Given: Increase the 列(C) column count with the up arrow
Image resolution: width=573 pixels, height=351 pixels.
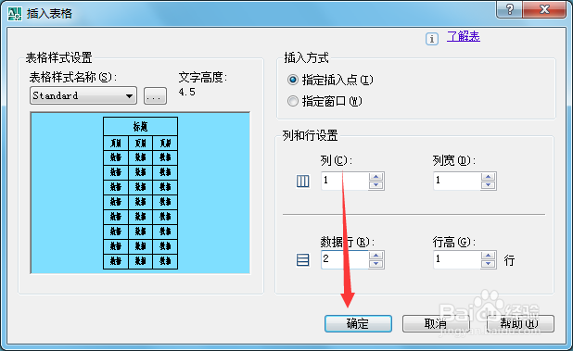Looking at the screenshot, I should (x=376, y=177).
